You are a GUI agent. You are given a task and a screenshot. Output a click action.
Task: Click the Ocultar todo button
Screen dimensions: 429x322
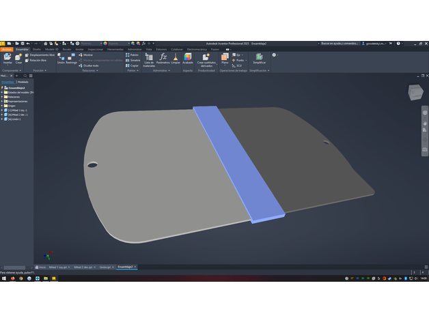(x=89, y=65)
